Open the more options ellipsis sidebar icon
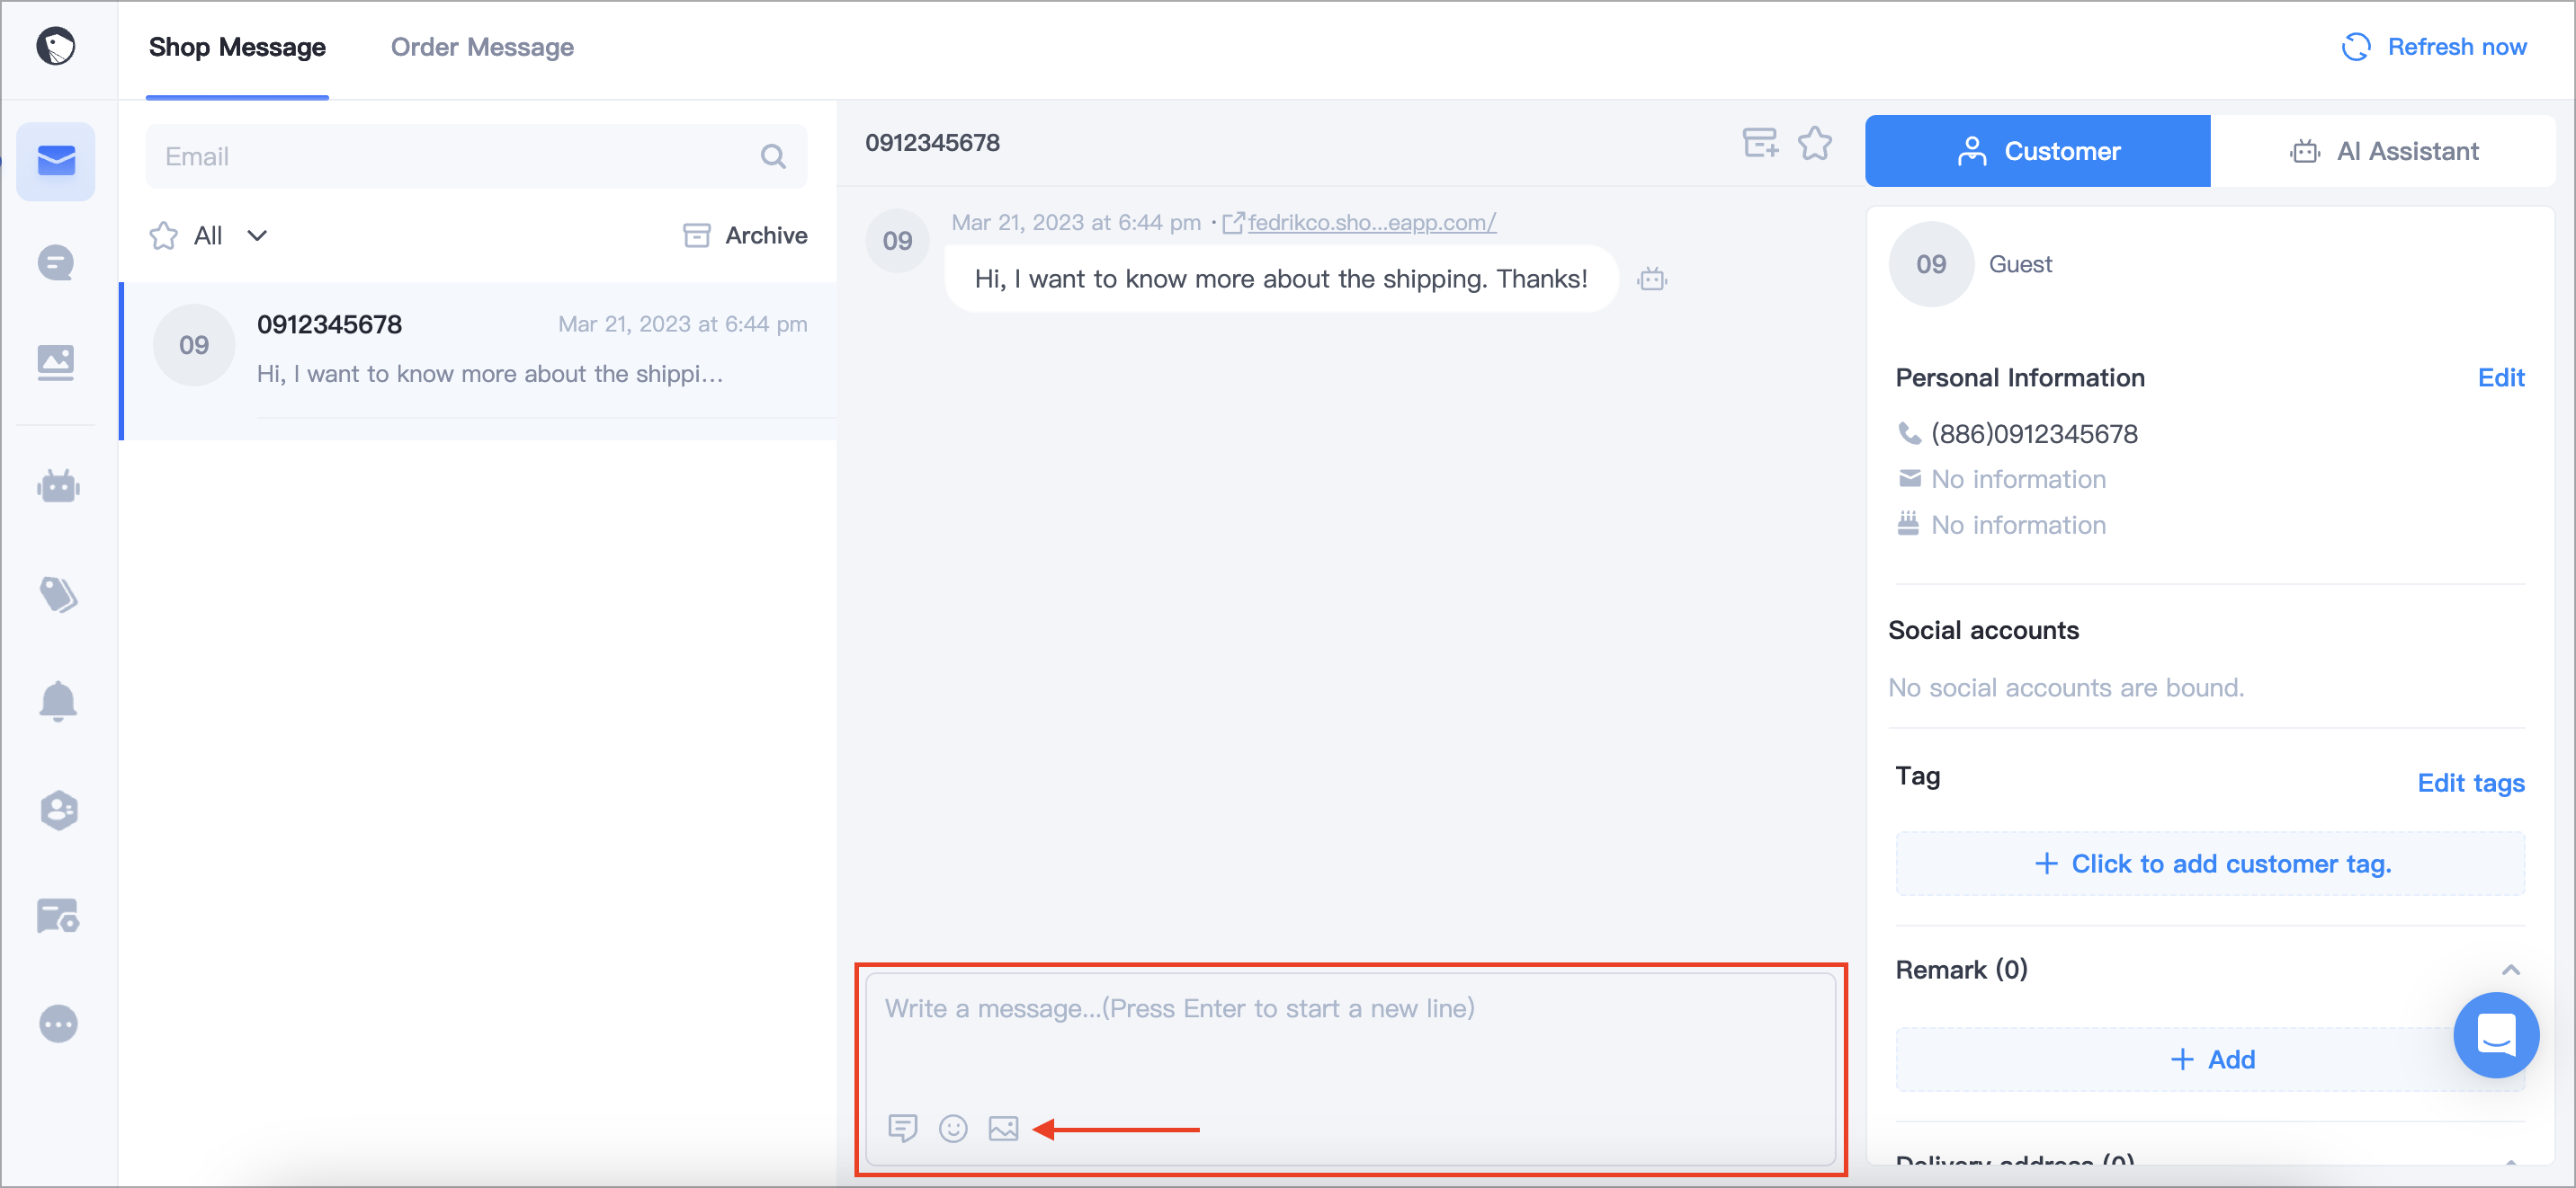The width and height of the screenshot is (2576, 1188). (58, 1024)
